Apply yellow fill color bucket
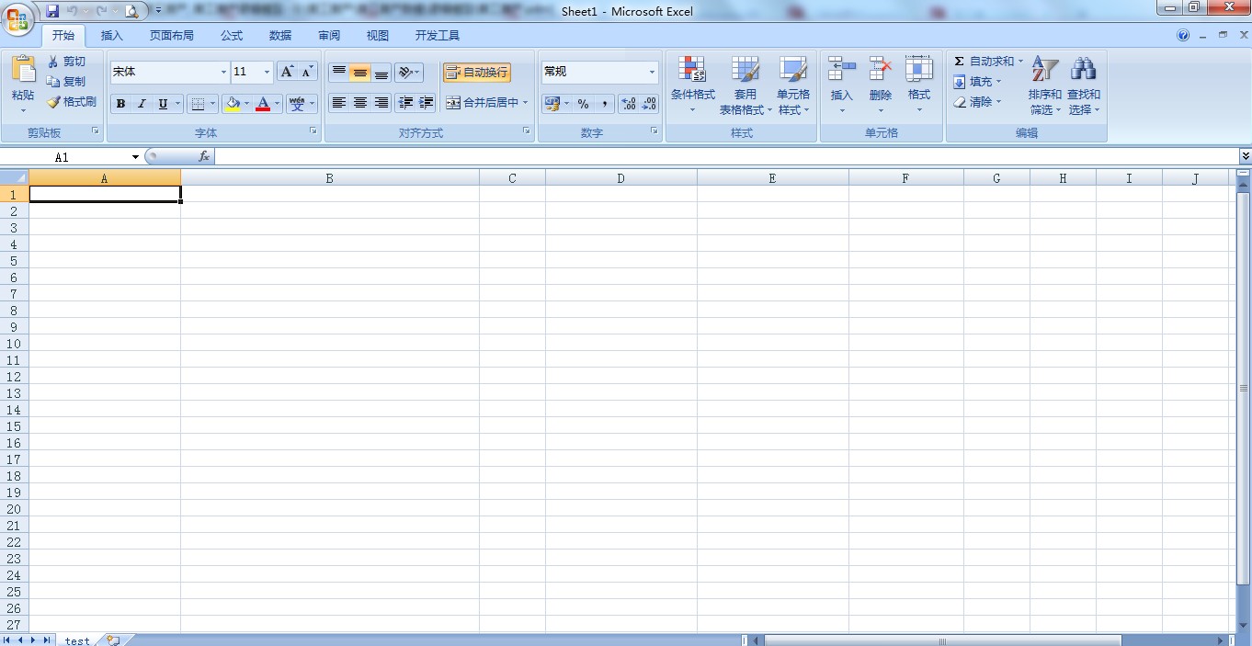 [233, 104]
